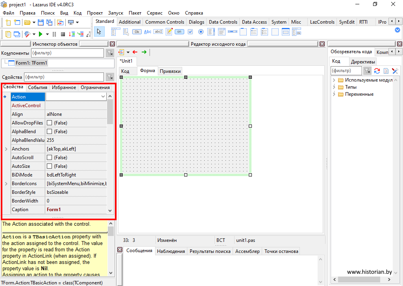Open the Action property dropdown

click(103, 97)
